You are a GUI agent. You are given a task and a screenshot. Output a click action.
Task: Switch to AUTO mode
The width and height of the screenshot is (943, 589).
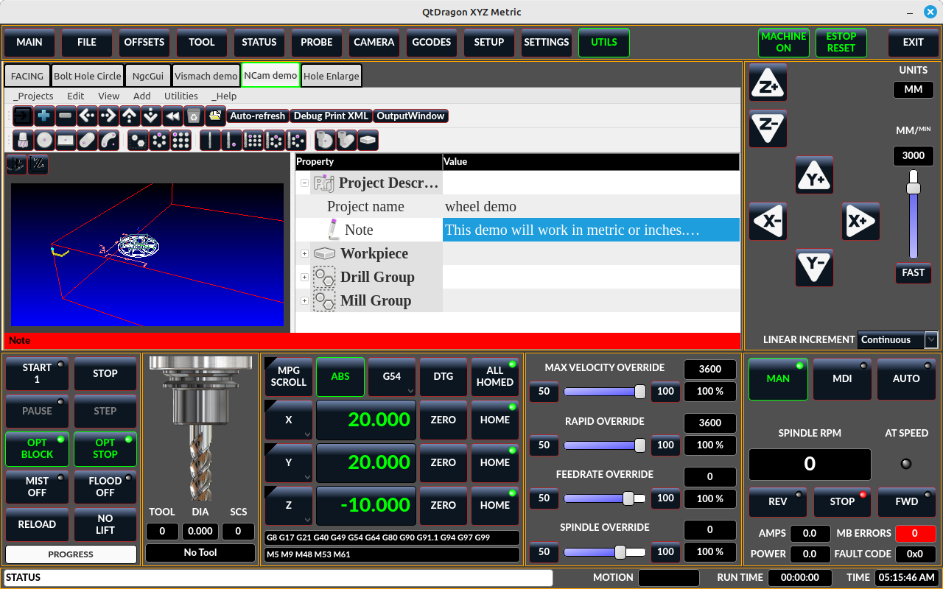(906, 378)
